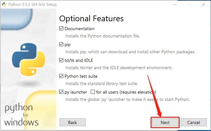Viewport: 211px width, 131px height.
Task: Click the pip description text about packages
Action: 130,52
